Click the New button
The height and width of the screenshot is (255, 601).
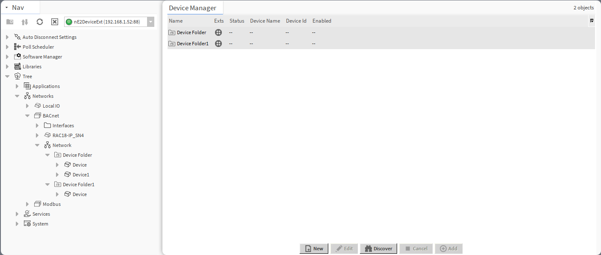(x=314, y=249)
